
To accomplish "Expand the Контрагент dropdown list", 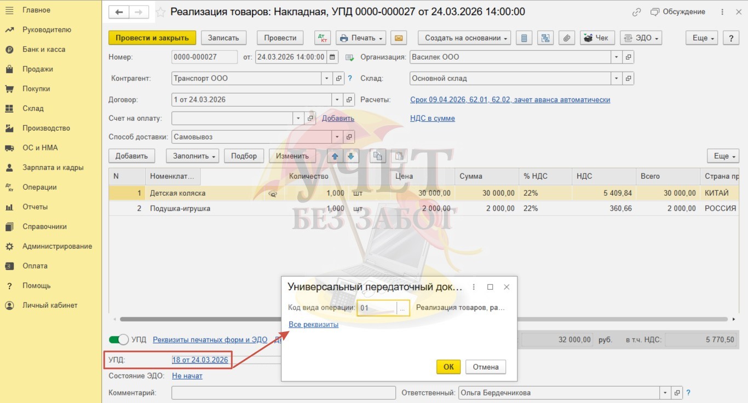I will 328,78.
